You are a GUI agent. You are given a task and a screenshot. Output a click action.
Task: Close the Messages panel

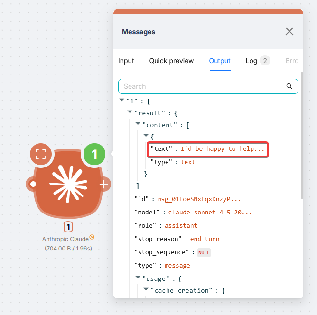click(289, 32)
